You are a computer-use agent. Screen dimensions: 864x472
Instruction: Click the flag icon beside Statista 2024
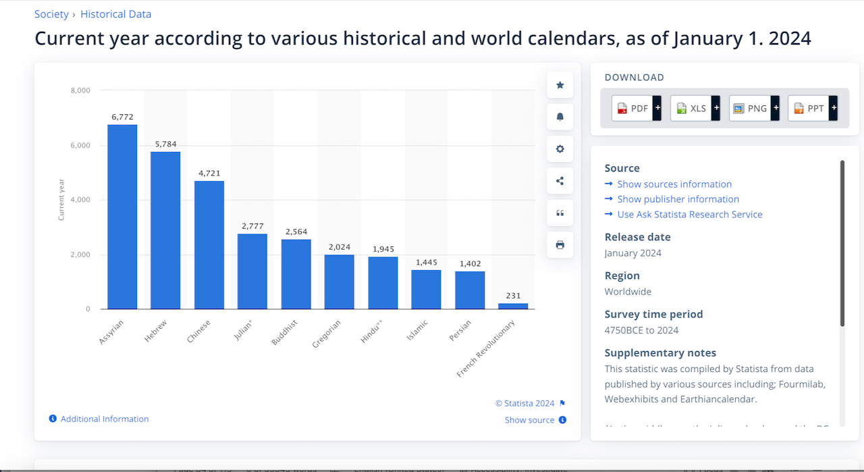coord(562,403)
